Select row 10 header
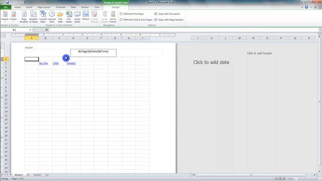322x181 pixels. [6, 96]
